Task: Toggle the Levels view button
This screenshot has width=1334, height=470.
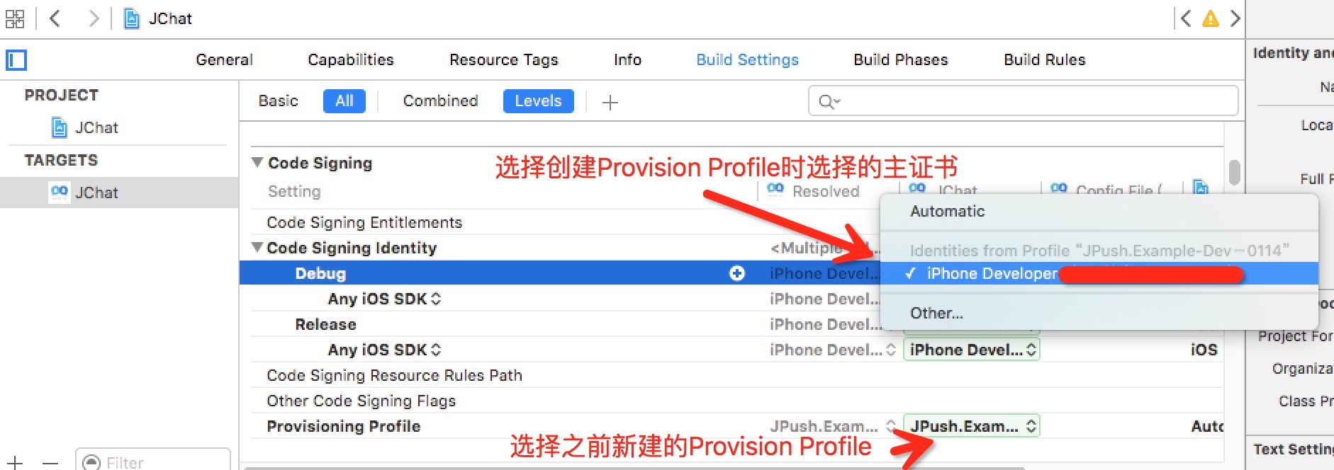Action: point(539,101)
